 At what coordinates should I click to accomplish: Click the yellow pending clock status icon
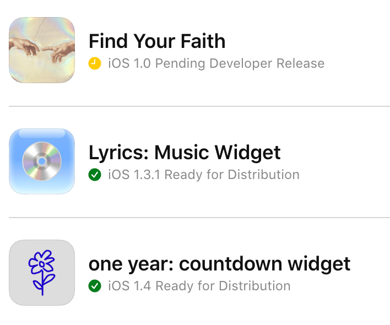tap(95, 64)
